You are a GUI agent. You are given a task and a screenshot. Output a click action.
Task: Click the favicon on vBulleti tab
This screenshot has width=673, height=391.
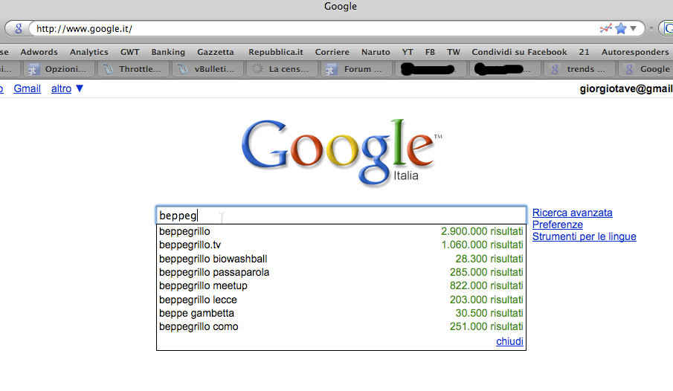(x=183, y=69)
